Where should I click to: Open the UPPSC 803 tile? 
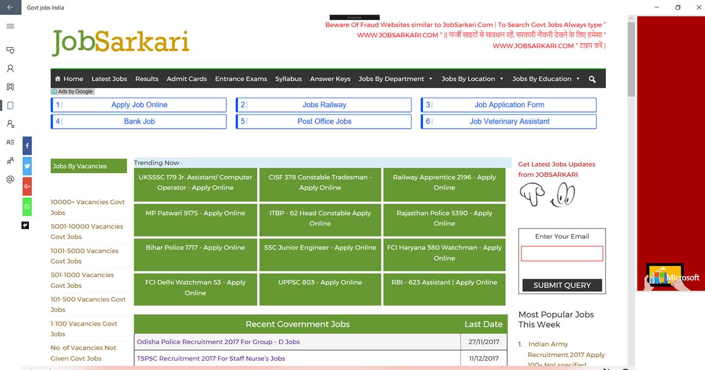pos(320,289)
